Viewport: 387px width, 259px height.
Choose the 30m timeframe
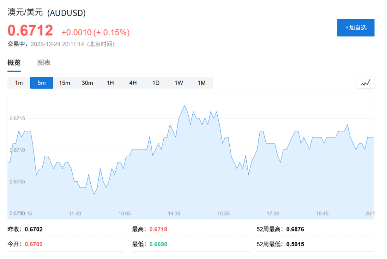[87, 83]
